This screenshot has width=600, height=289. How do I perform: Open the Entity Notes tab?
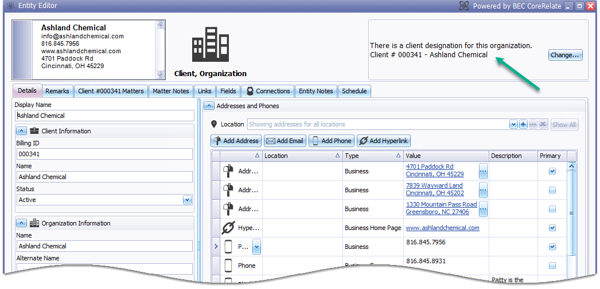pos(316,91)
